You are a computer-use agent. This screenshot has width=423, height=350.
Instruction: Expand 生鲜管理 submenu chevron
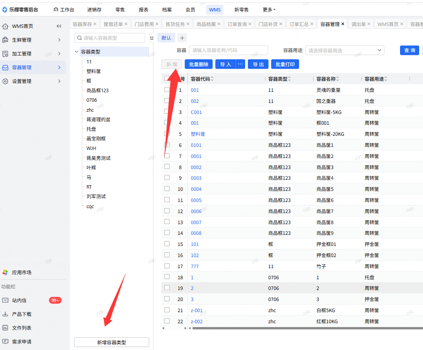point(59,40)
